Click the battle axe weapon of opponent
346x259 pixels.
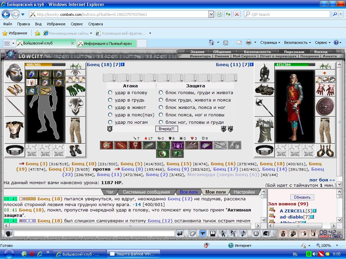pyautogui.click(x=264, y=106)
